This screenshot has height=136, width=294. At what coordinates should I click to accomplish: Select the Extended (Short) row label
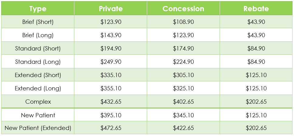[38, 75]
